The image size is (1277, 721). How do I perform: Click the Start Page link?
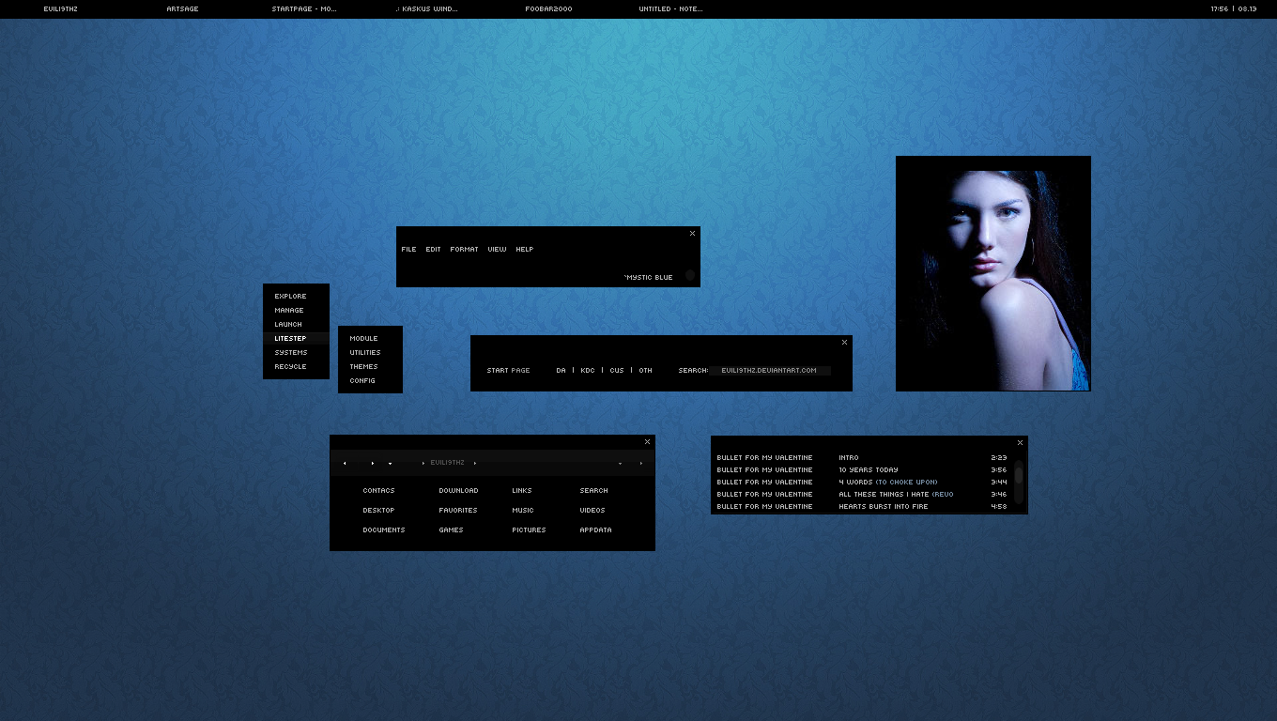pyautogui.click(x=508, y=370)
